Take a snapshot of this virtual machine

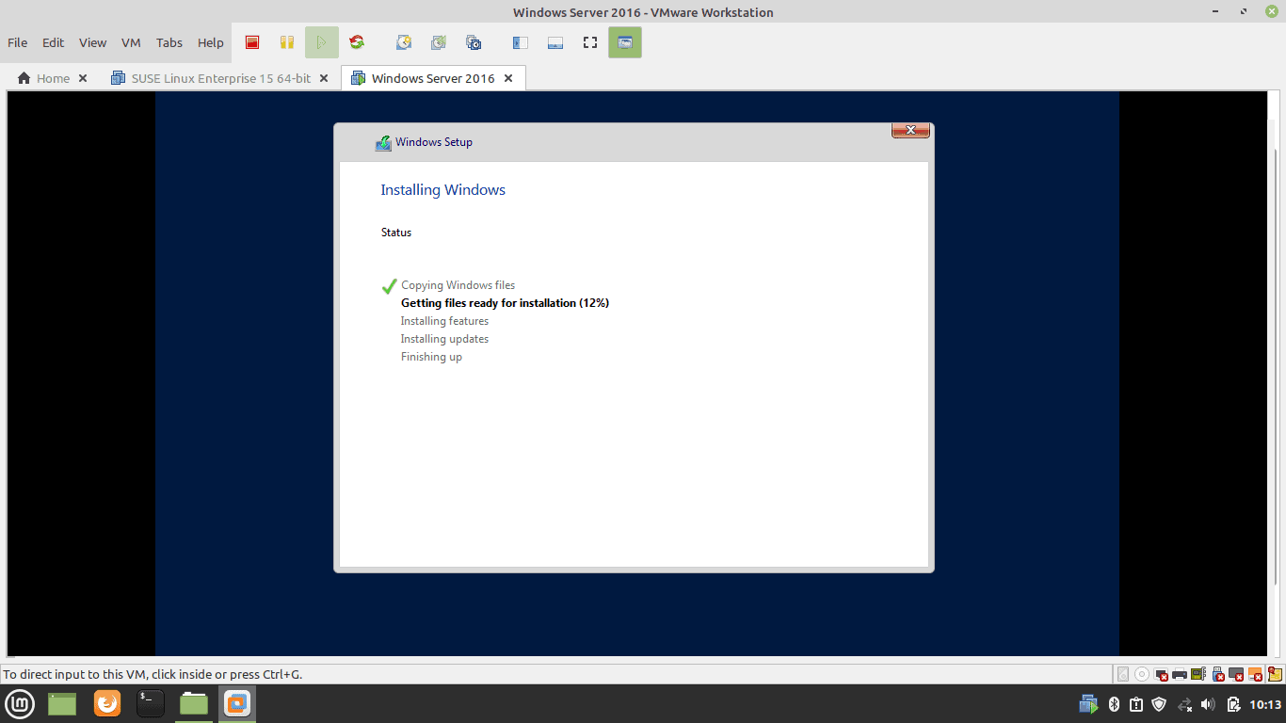tap(404, 42)
